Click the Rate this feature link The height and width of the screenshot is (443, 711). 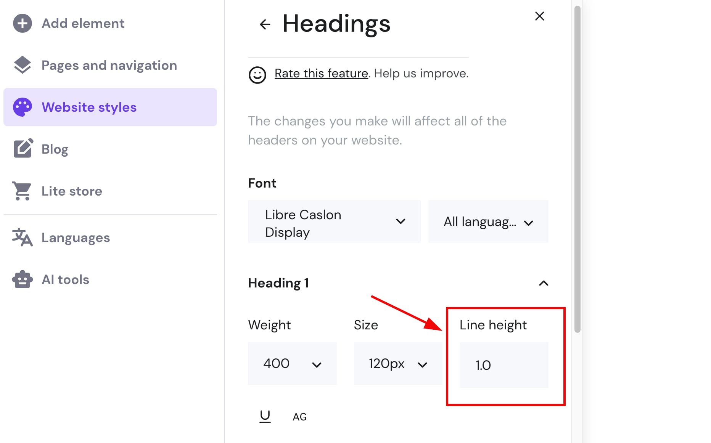pyautogui.click(x=321, y=73)
